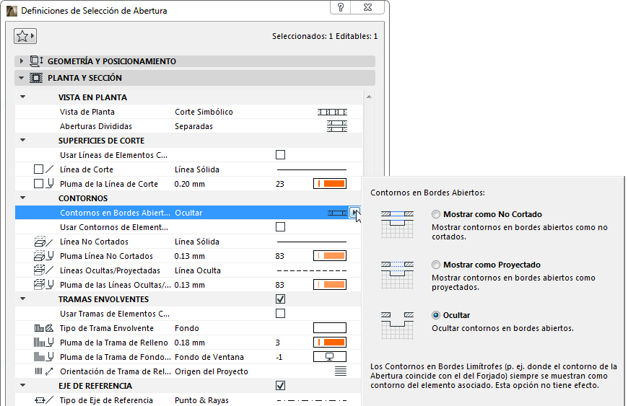This screenshot has height=406, width=628.
Task: Pick pen color 23 swatch for Línea de Corte
Action: [330, 184]
